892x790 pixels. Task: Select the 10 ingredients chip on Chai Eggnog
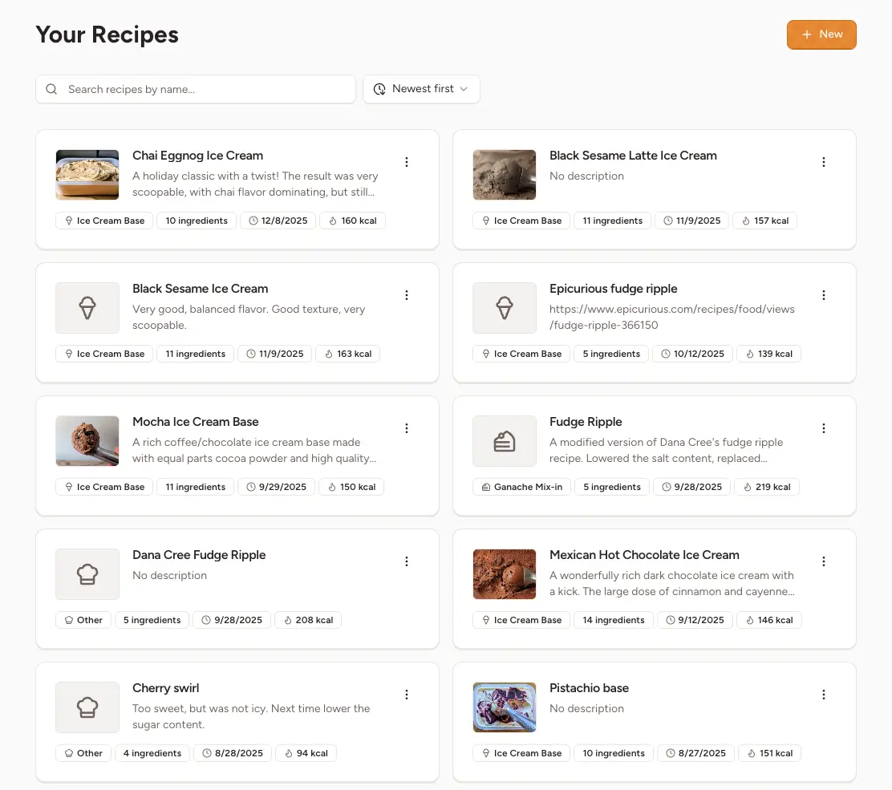click(x=196, y=220)
